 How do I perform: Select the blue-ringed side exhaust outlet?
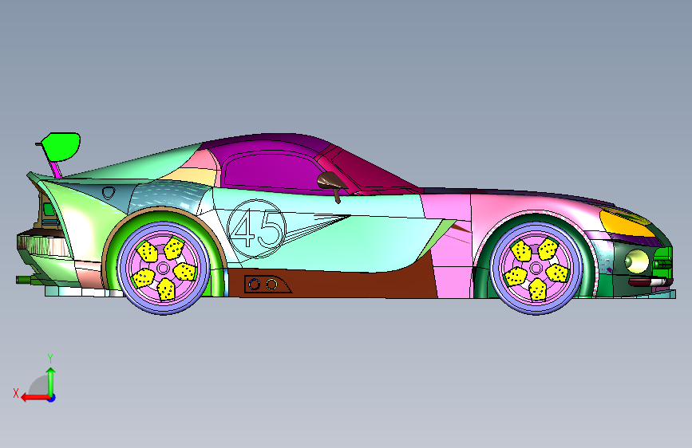click(254, 285)
